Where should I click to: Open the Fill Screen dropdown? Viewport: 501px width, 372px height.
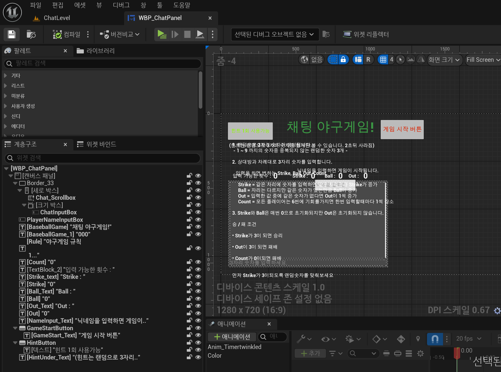pos(483,60)
